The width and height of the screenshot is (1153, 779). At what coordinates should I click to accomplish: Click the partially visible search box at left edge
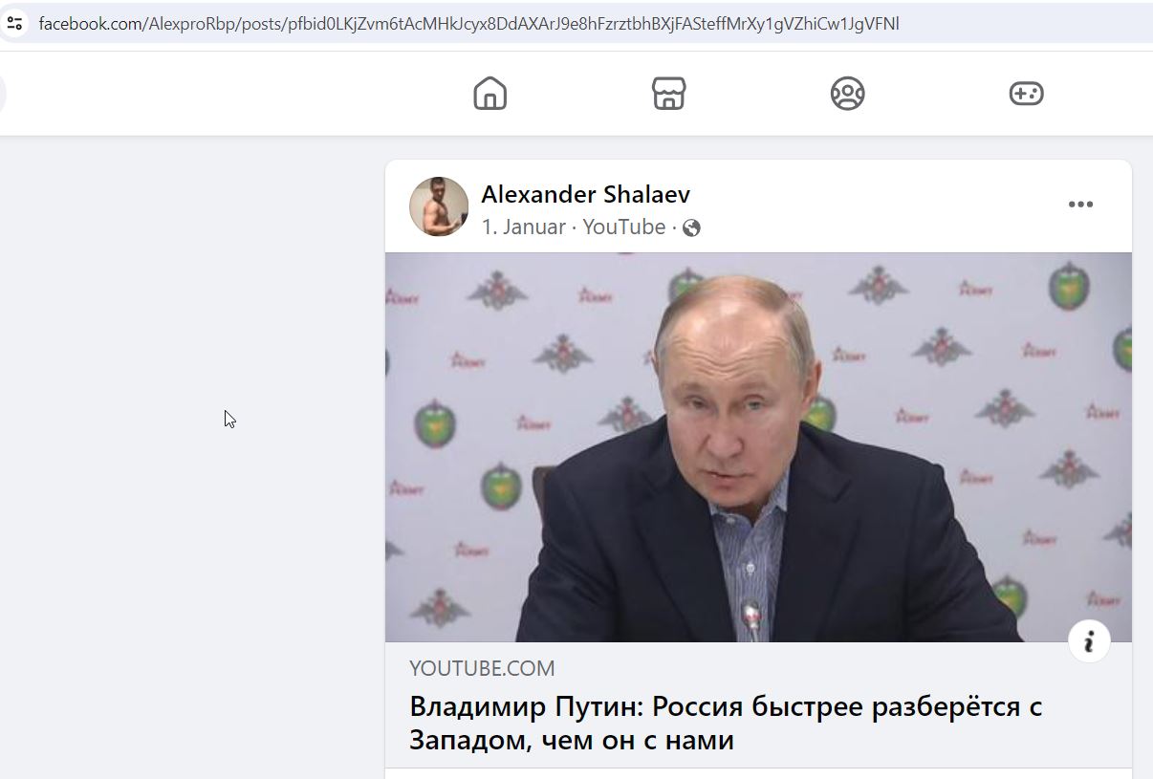[x=3, y=94]
